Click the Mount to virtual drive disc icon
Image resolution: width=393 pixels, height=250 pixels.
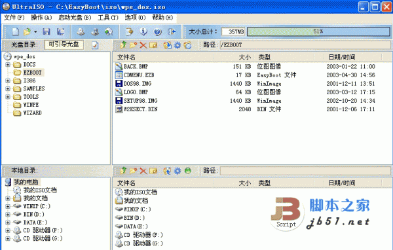pyautogui.click(x=109, y=31)
